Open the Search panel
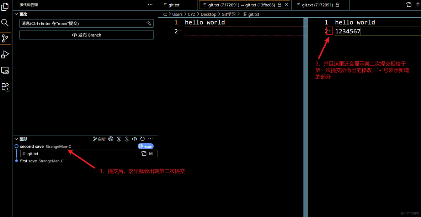The image size is (421, 217). [5, 22]
